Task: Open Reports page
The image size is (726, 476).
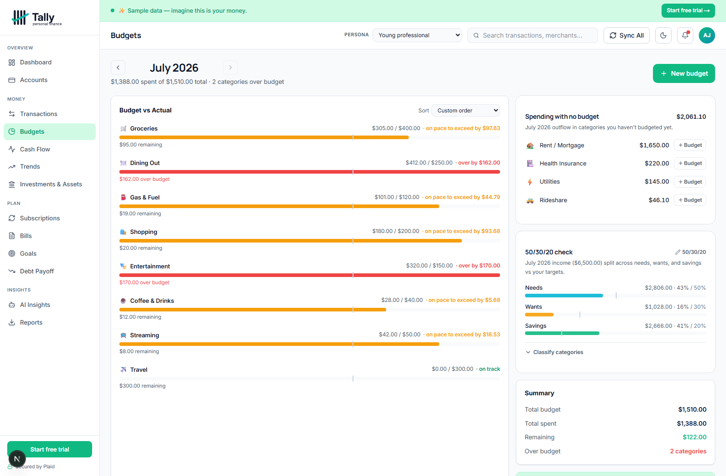Action: [x=50, y=323]
